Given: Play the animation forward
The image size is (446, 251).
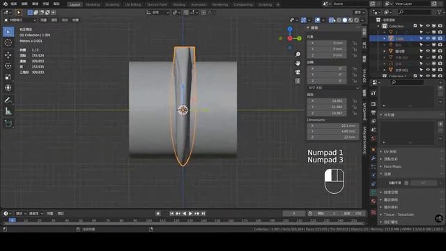Looking at the screenshot, I should (190, 213).
